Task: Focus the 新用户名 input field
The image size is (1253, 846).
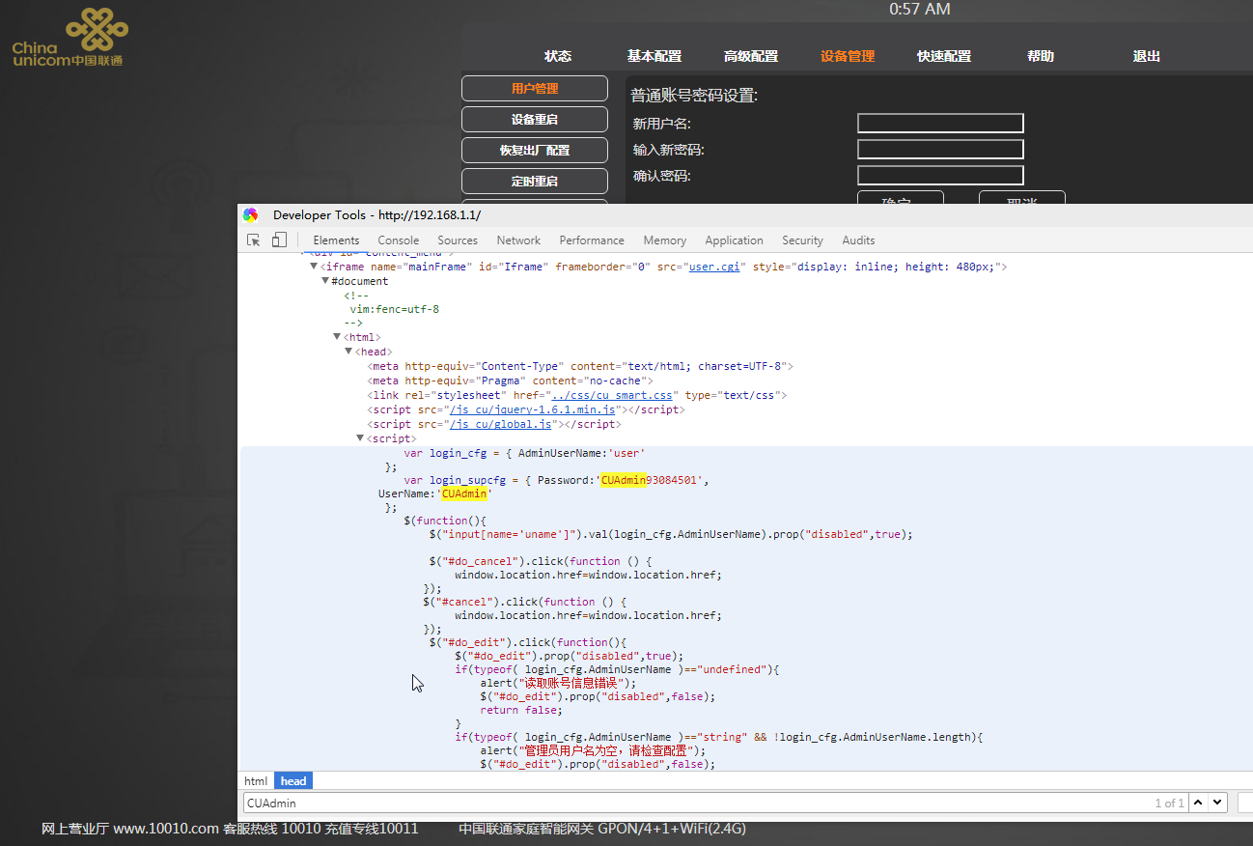Action: 940,123
